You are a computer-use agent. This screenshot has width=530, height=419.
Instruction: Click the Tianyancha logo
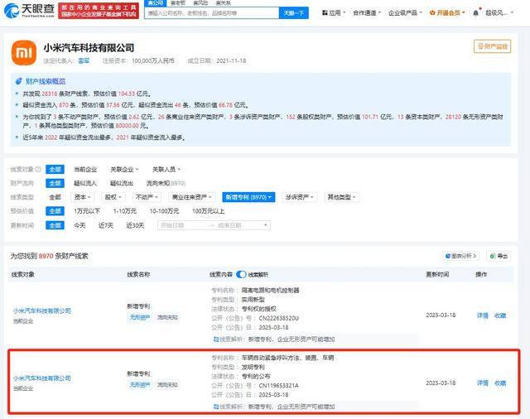point(29,11)
